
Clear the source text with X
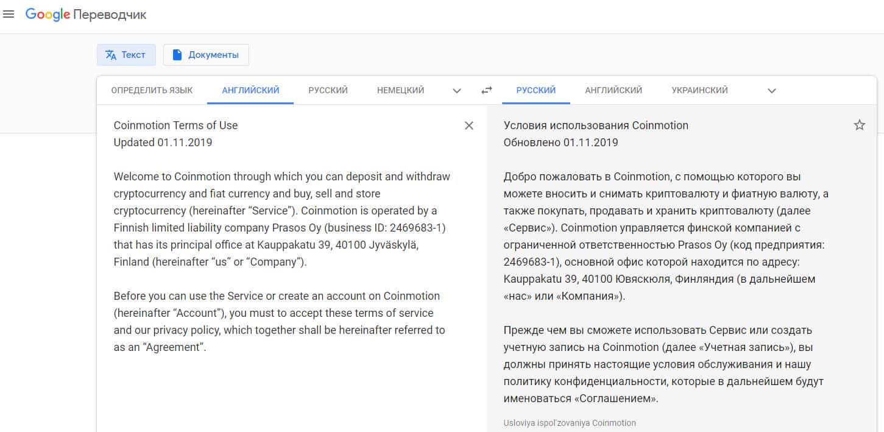469,126
